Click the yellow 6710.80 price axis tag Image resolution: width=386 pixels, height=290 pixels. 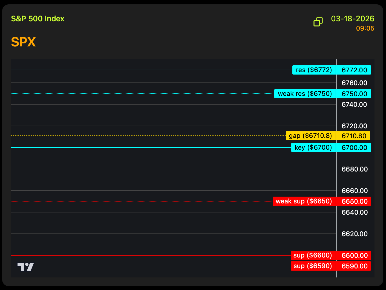pos(353,136)
